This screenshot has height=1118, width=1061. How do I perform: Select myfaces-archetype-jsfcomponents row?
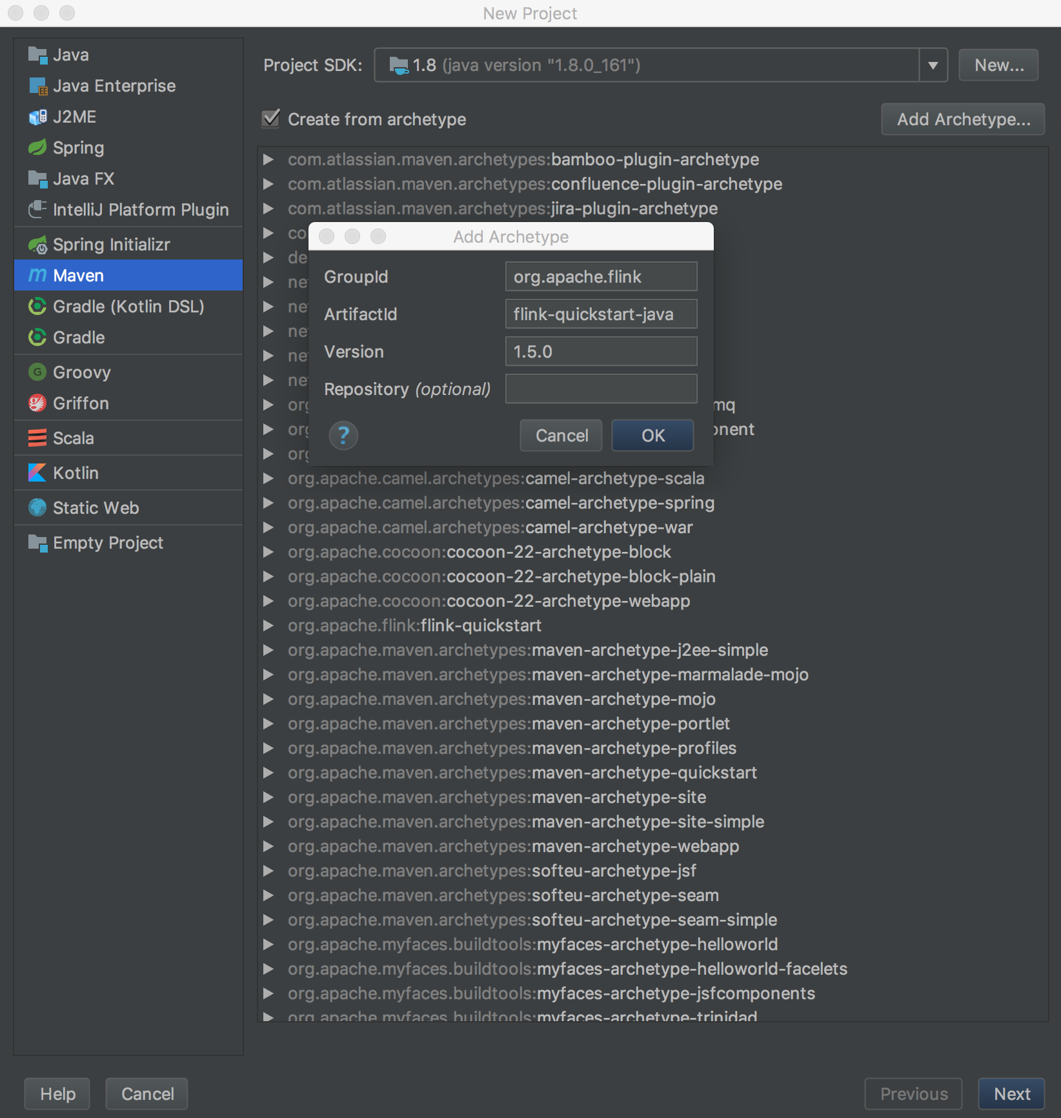[652, 993]
